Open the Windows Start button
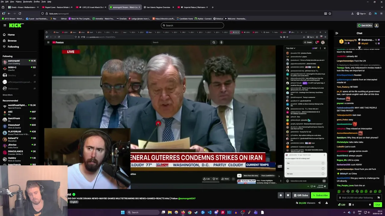Screen dimensions: 385x216 123,212
